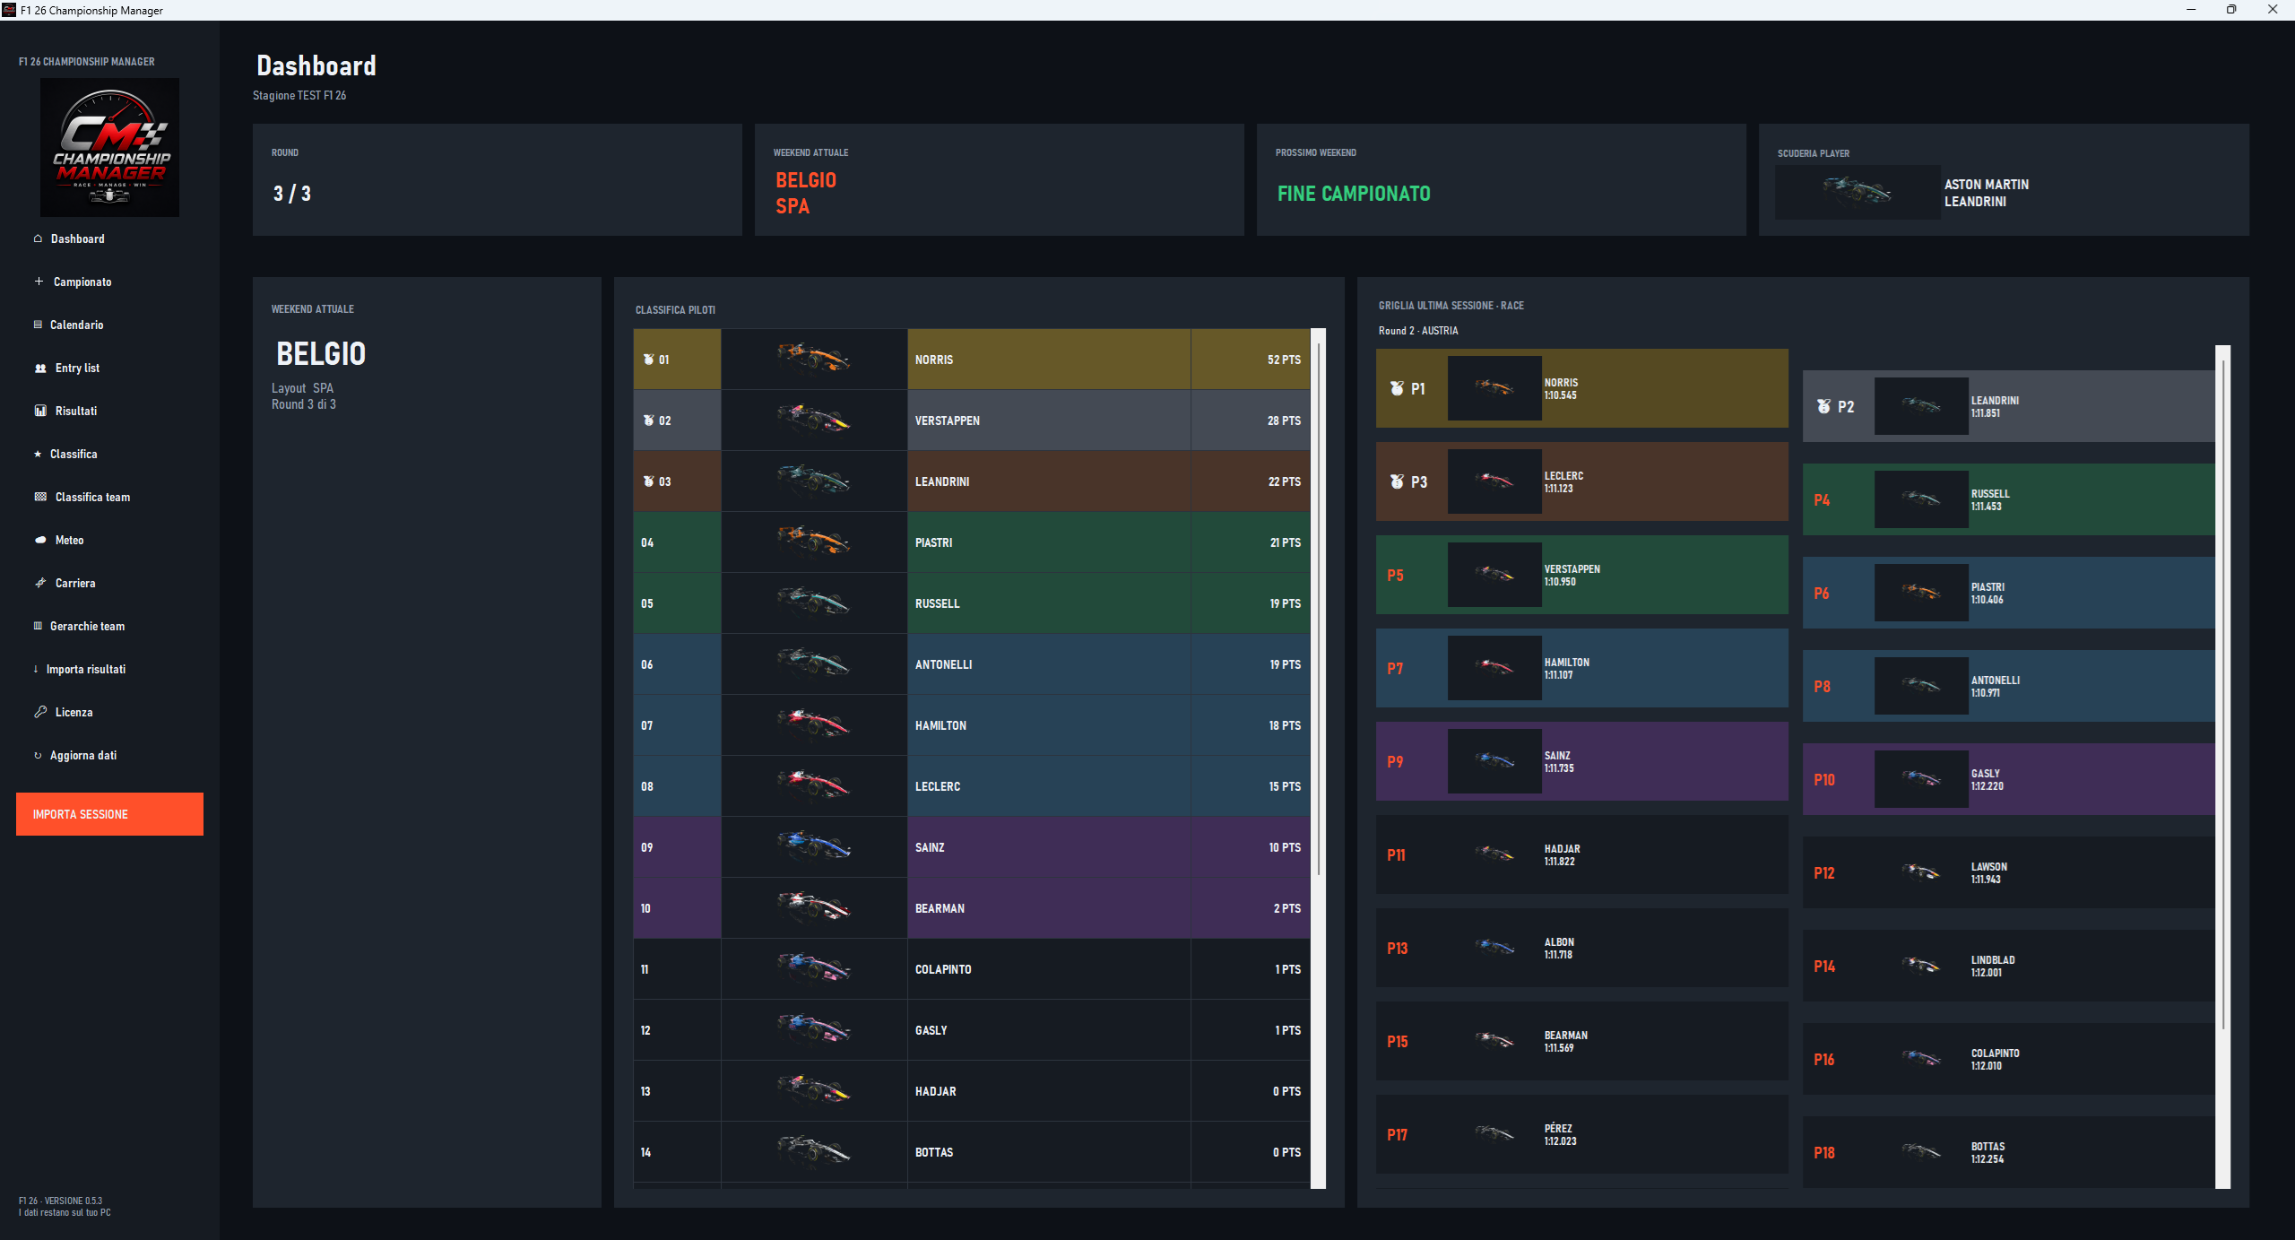The height and width of the screenshot is (1240, 2295).
Task: Click the Belgio Spa current weekend card
Action: click(999, 179)
